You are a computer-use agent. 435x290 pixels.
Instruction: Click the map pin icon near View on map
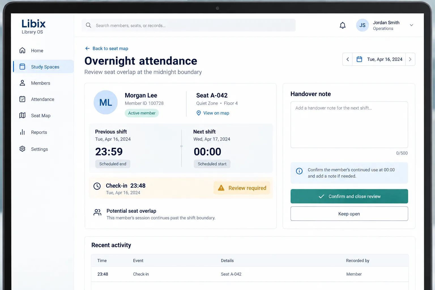pos(199,113)
